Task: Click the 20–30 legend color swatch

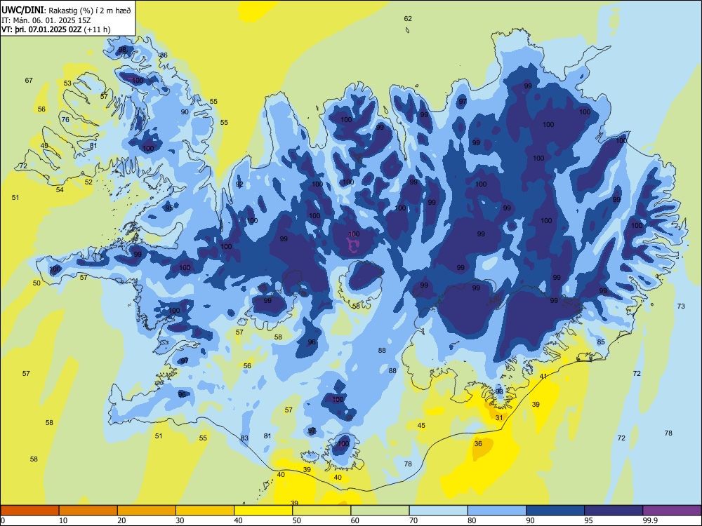Action: [x=147, y=511]
